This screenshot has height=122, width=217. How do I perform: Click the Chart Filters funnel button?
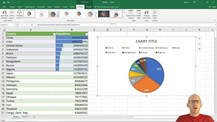[x=199, y=49]
